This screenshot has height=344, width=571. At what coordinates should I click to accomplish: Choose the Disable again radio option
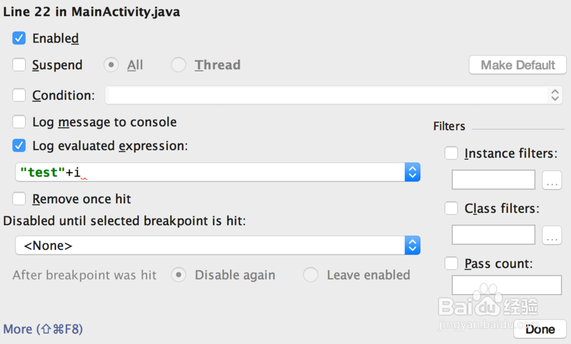coord(179,275)
